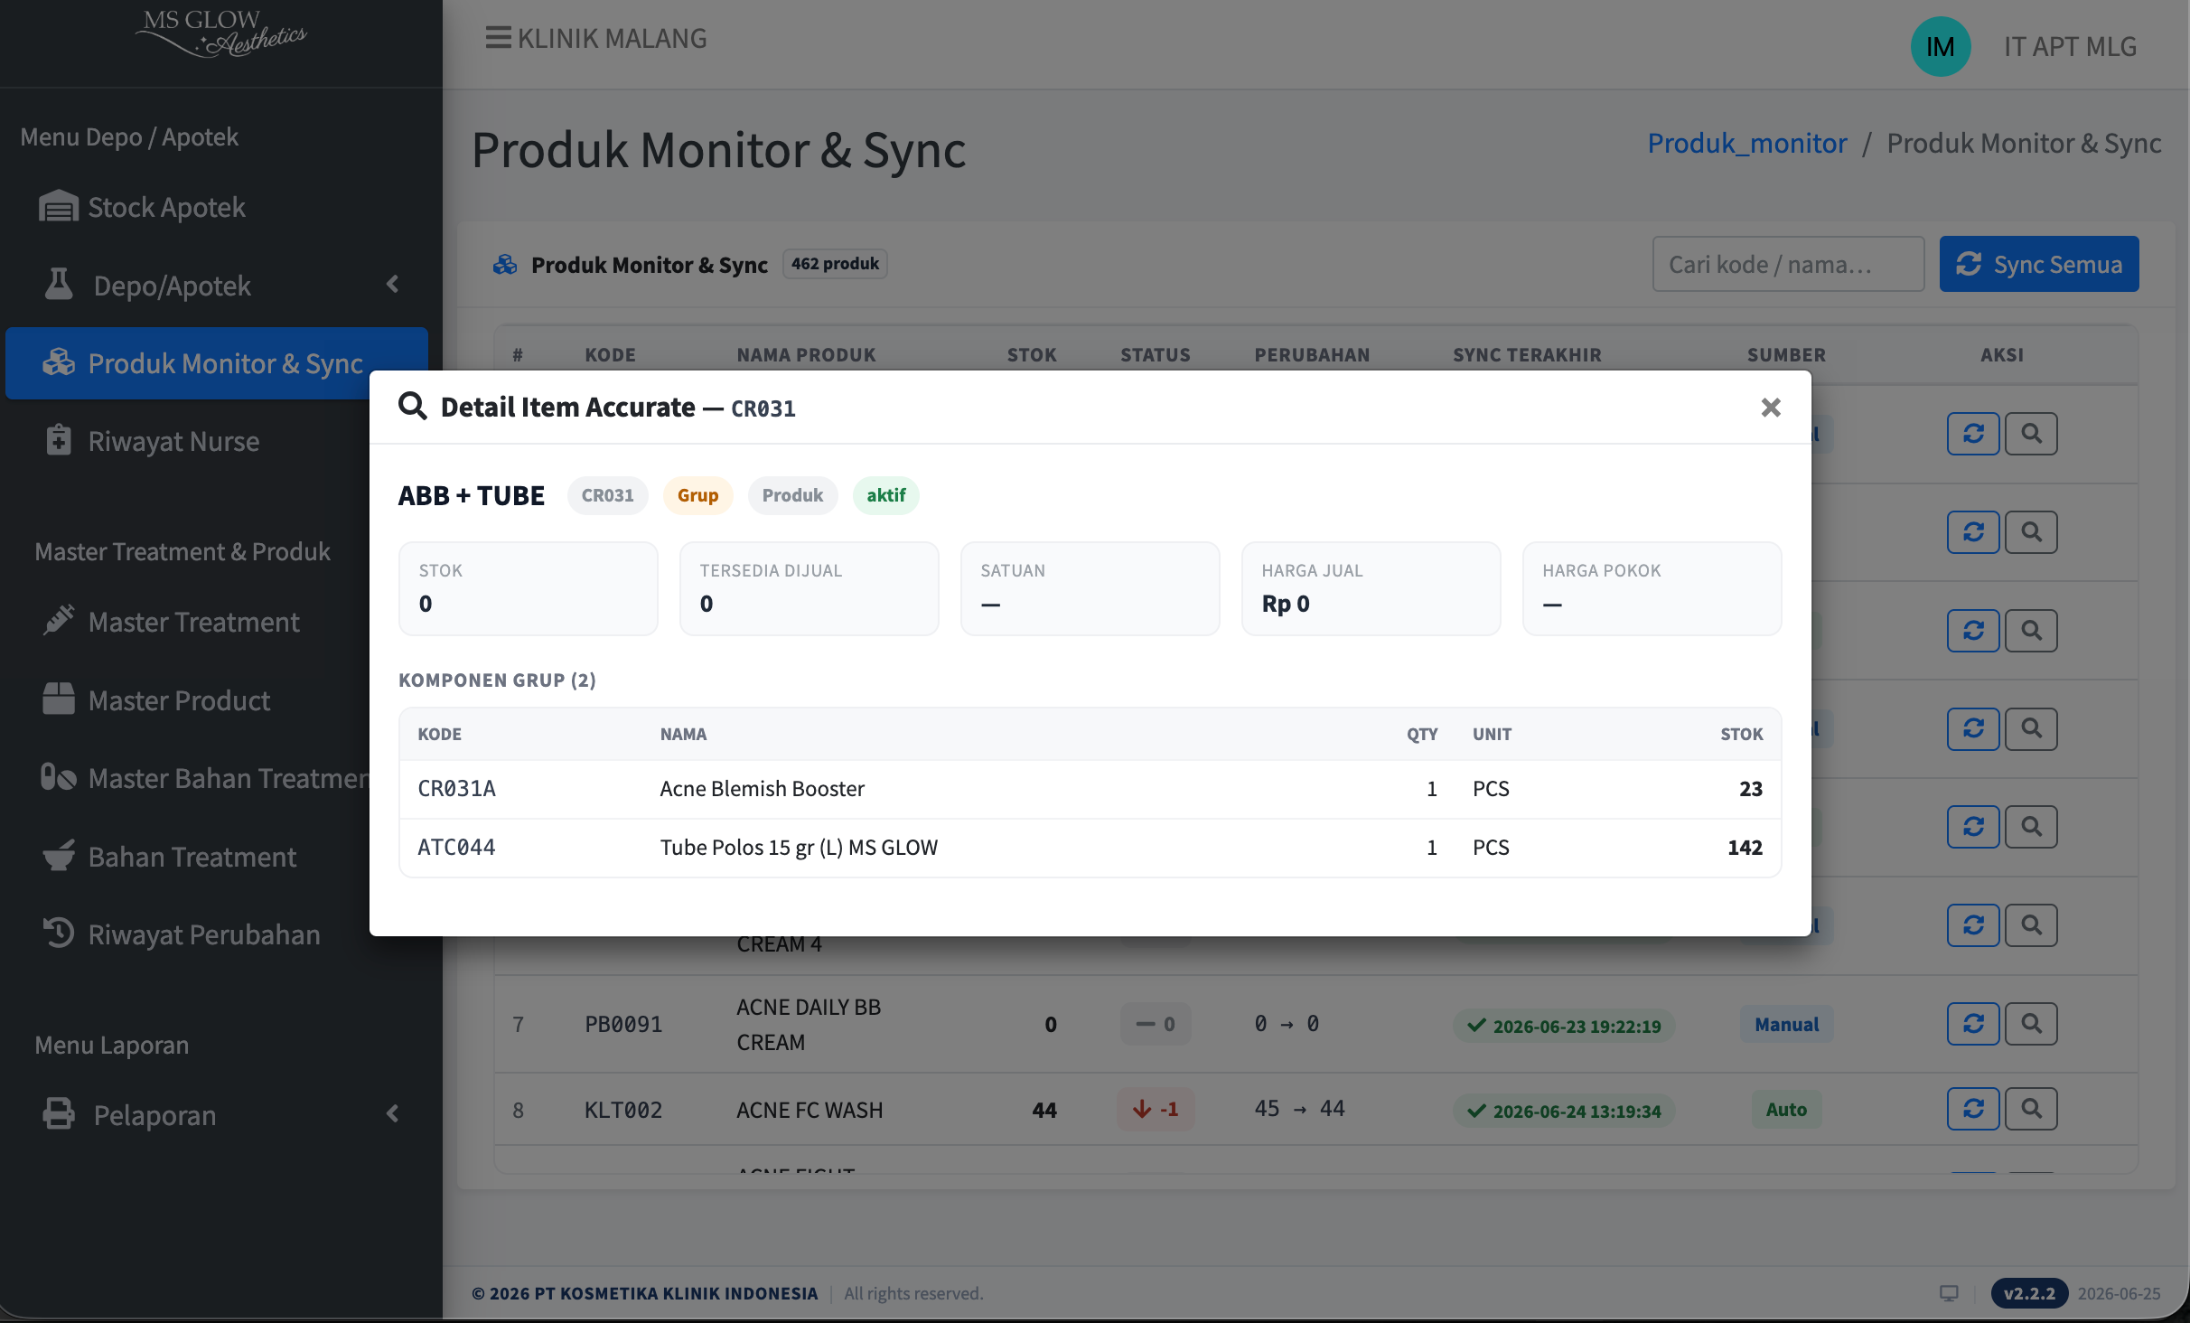2190x1323 pixels.
Task: Open Riwayat Nurse in sidebar
Action: click(216, 441)
